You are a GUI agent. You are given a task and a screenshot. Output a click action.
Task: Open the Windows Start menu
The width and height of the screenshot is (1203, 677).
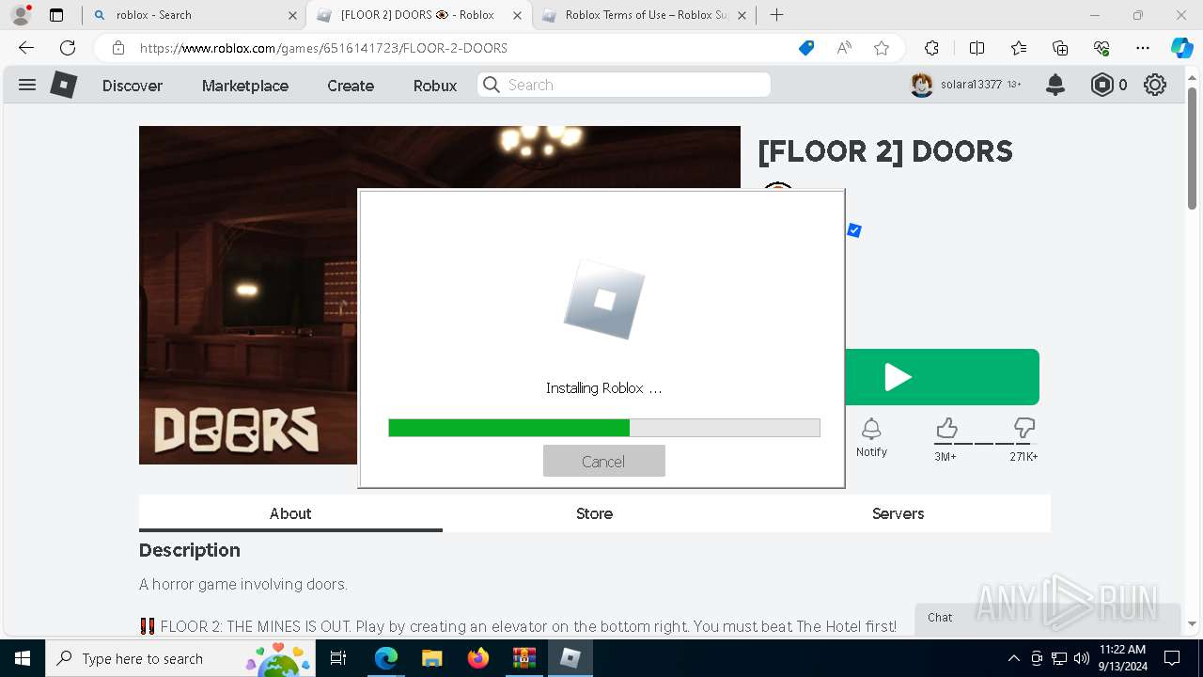click(x=22, y=658)
